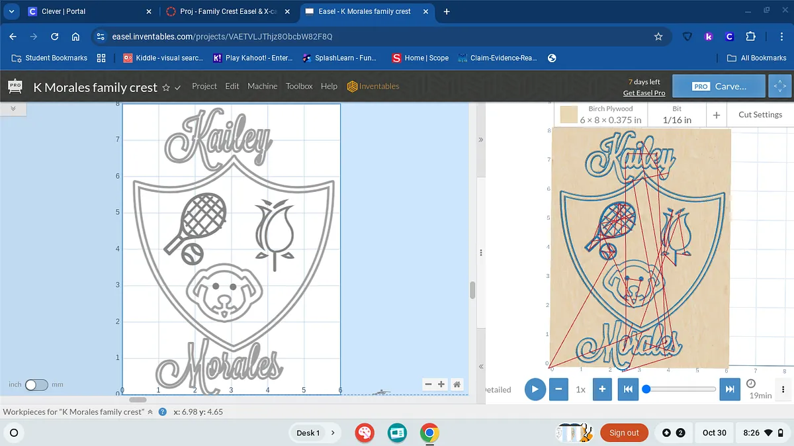The height and width of the screenshot is (446, 794).
Task: Click the simulation progress slider handle
Action: [646, 389]
